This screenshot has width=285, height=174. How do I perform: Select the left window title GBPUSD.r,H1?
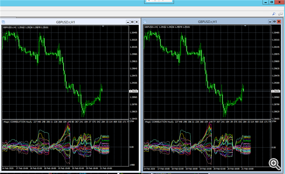65,22
